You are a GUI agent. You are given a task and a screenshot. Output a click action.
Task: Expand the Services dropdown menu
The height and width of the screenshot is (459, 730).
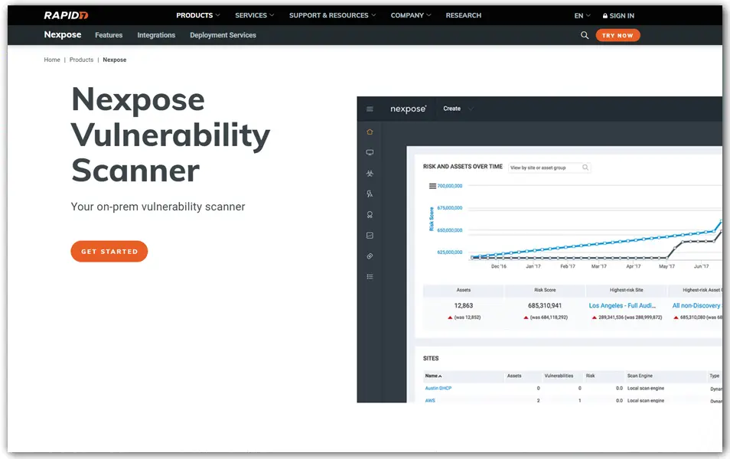255,15
